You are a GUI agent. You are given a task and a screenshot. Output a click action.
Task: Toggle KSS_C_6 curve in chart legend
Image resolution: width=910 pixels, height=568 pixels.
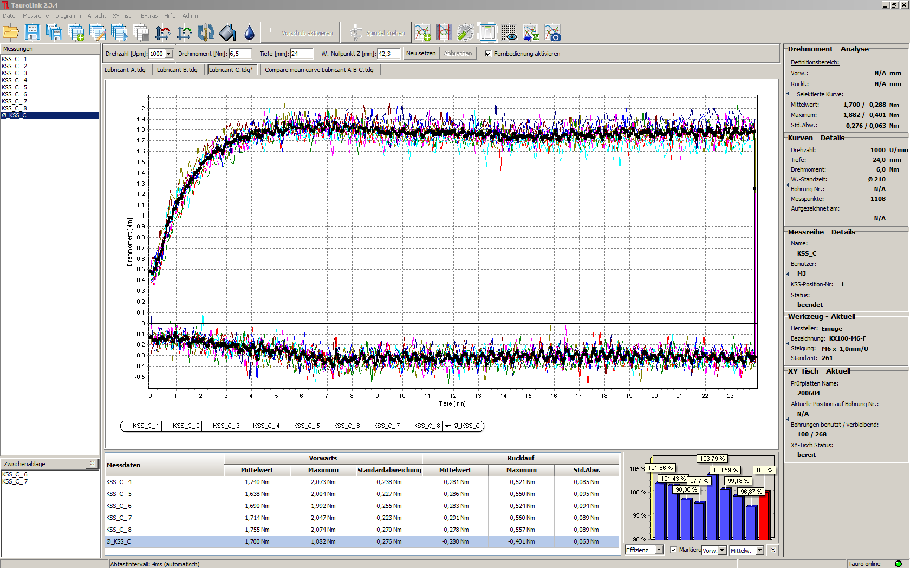pos(342,426)
